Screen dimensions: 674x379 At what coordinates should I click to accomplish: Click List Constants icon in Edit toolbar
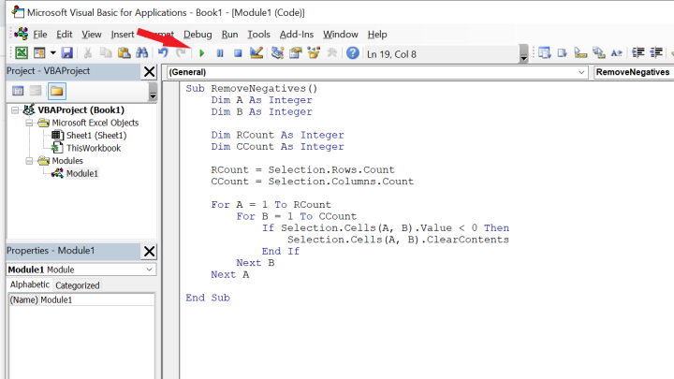pyautogui.click(x=563, y=52)
